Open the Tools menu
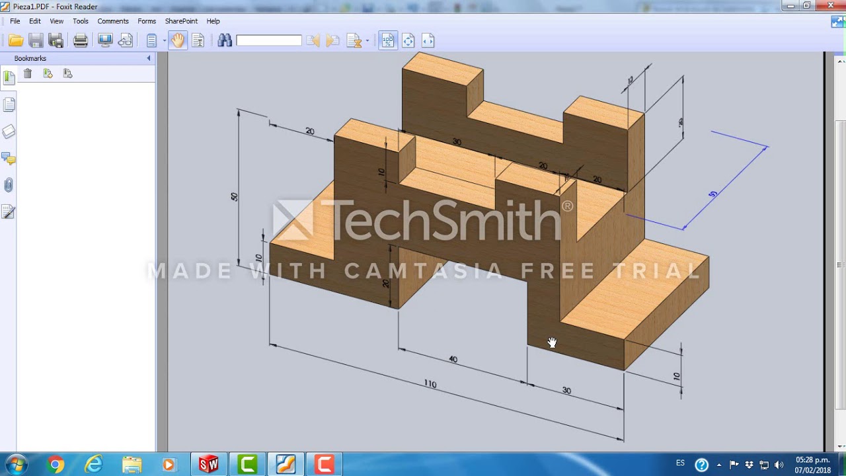This screenshot has width=846, height=476. pyautogui.click(x=81, y=21)
